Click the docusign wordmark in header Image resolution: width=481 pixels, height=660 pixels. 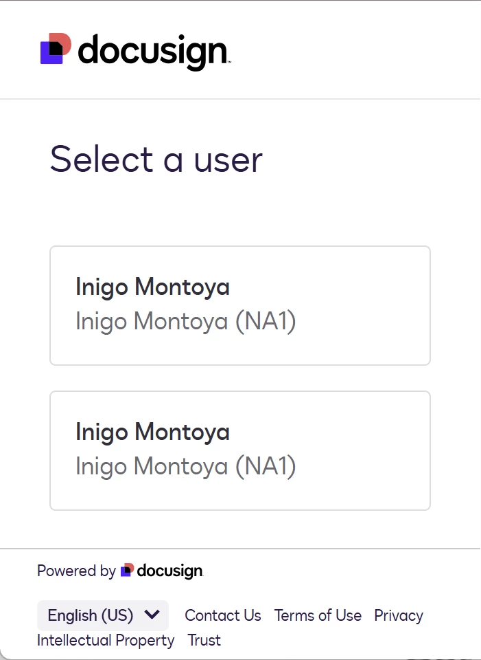click(152, 52)
